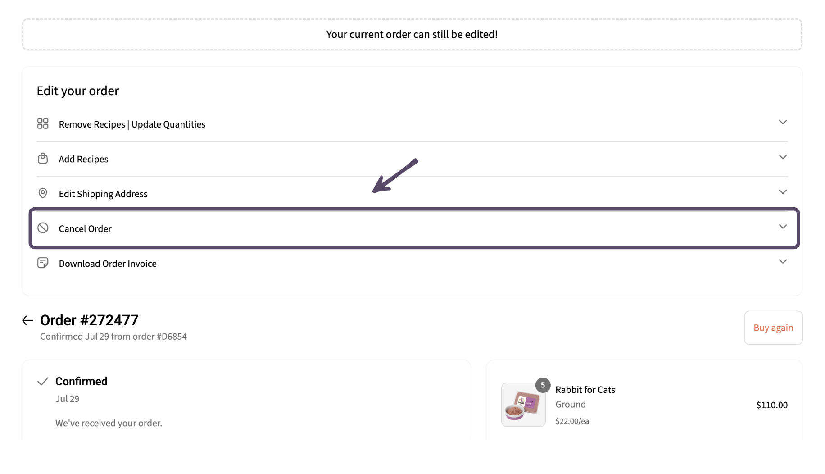This screenshot has height=474, width=825.
Task: Click the quantity badge showing 5
Action: 543,385
